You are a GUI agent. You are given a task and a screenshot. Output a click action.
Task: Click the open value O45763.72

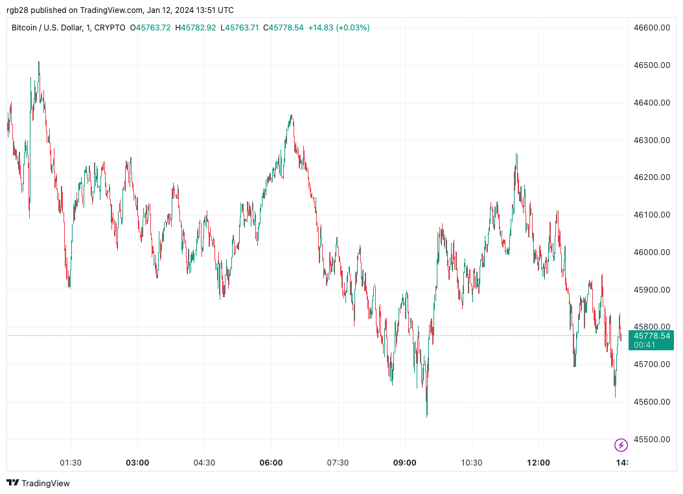150,28
